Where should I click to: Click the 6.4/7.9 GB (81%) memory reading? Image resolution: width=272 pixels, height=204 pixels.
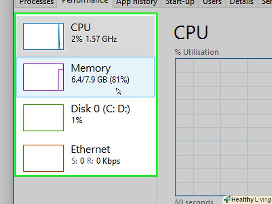[100, 80]
